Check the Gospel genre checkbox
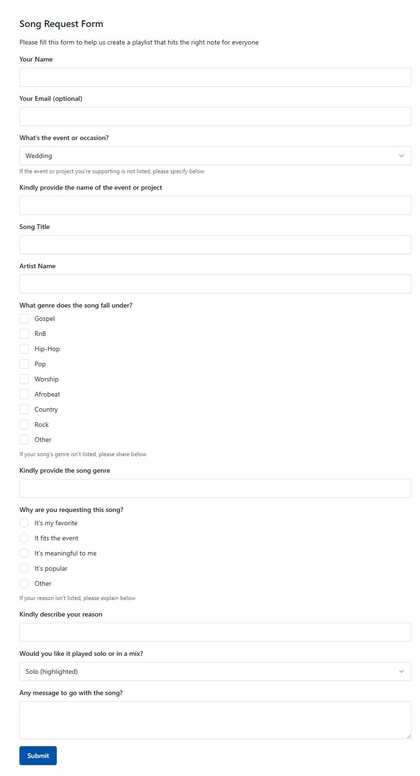The image size is (420, 776). [x=24, y=318]
